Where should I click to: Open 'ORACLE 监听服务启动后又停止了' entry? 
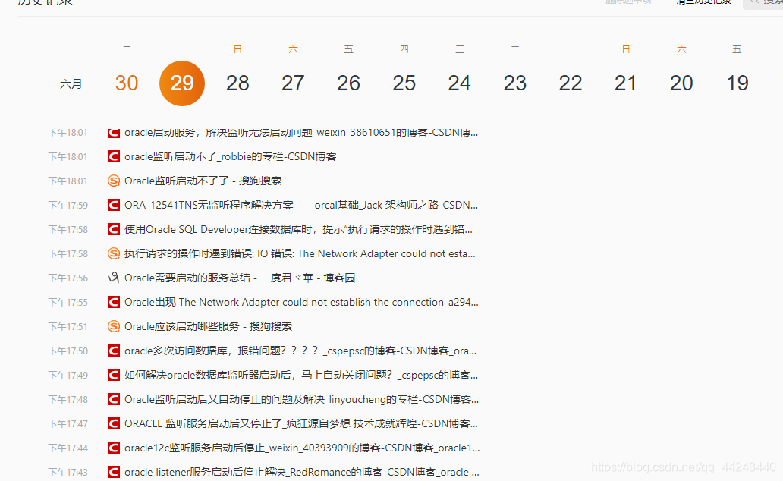click(301, 423)
